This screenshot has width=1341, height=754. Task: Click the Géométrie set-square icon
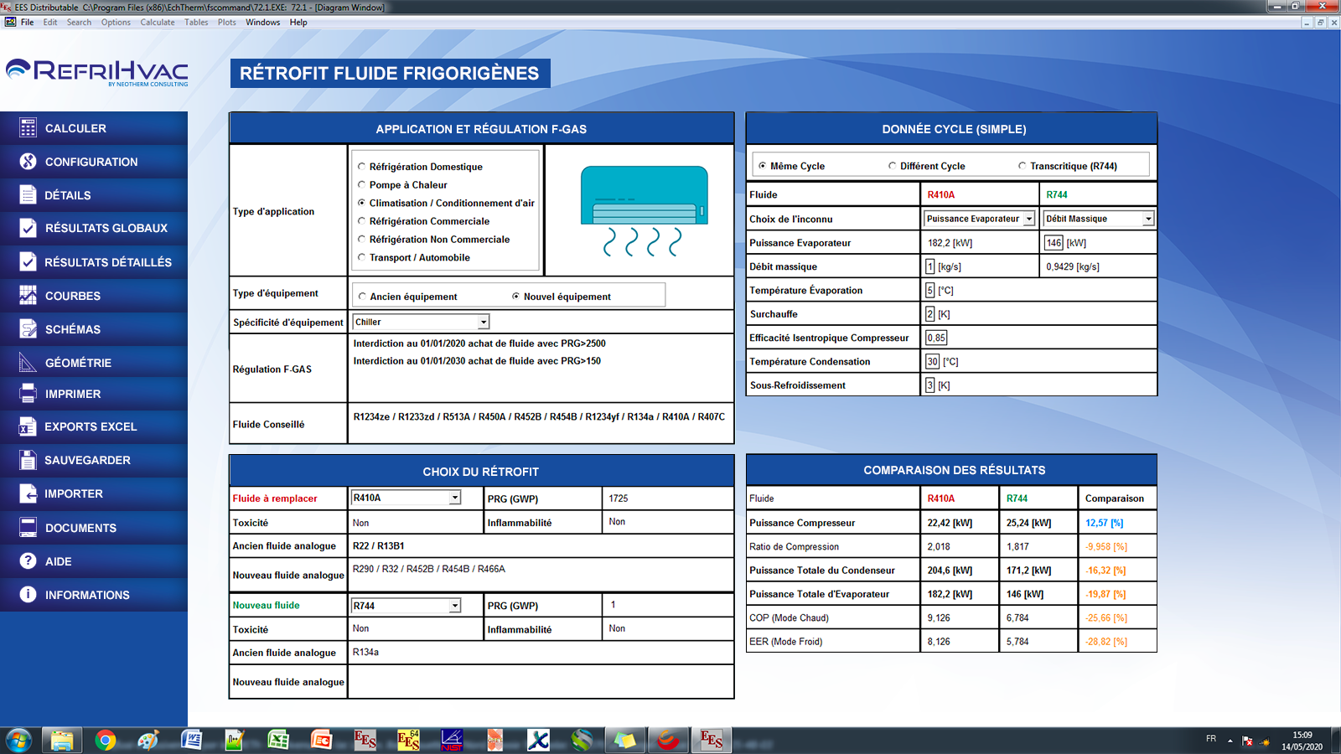(28, 362)
